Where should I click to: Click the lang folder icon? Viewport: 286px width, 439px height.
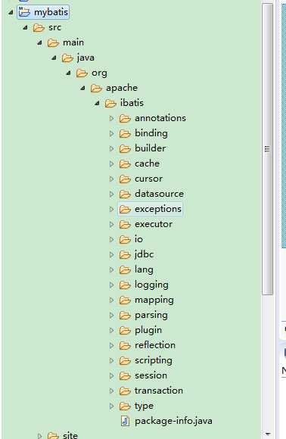125,269
